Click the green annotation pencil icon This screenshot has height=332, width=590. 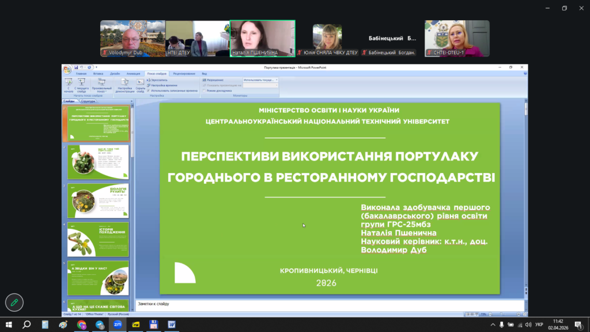click(x=14, y=301)
